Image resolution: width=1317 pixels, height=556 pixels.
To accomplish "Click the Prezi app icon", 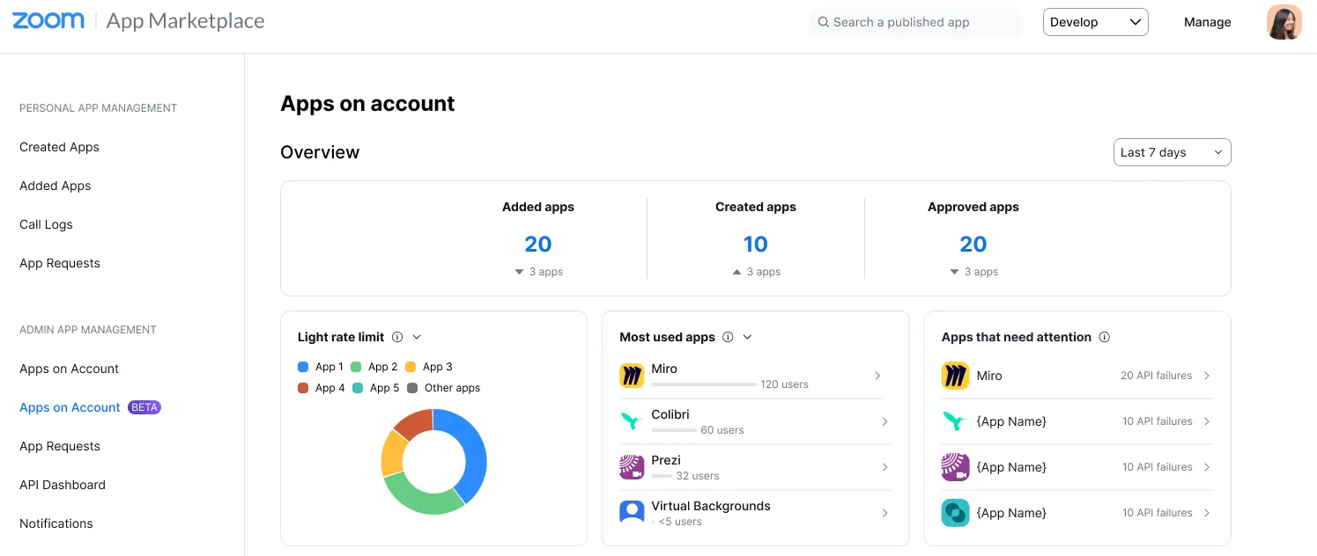I will (x=631, y=467).
